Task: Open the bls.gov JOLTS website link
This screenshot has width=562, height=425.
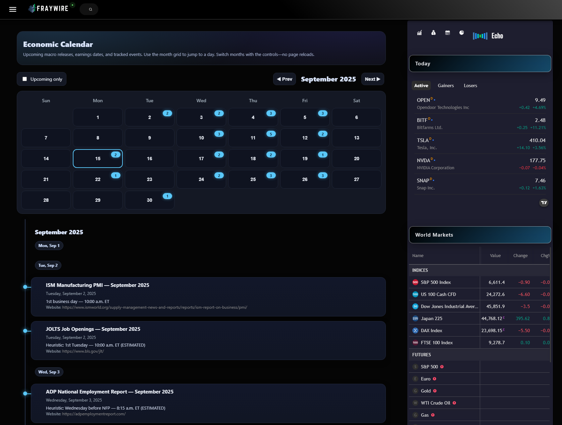Action: tap(83, 351)
